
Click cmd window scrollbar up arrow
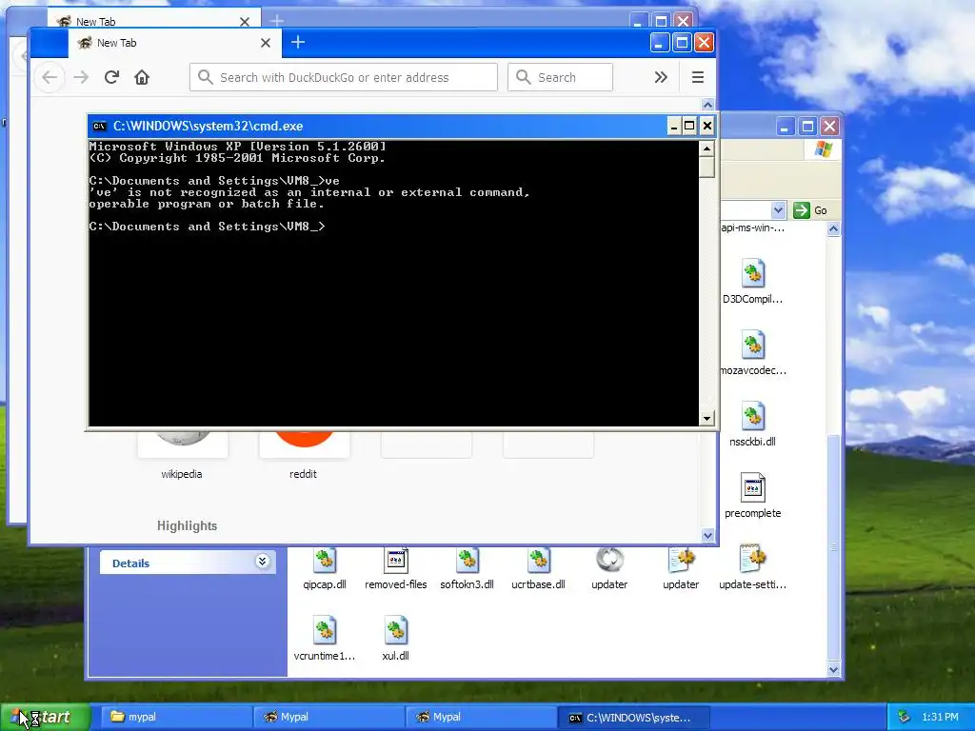(x=706, y=148)
